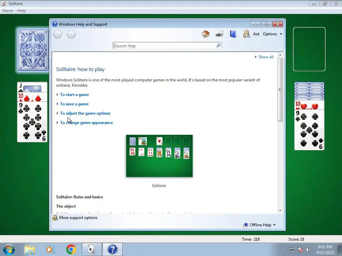Expand the Show all sections
The image size is (342, 256).
(264, 57)
